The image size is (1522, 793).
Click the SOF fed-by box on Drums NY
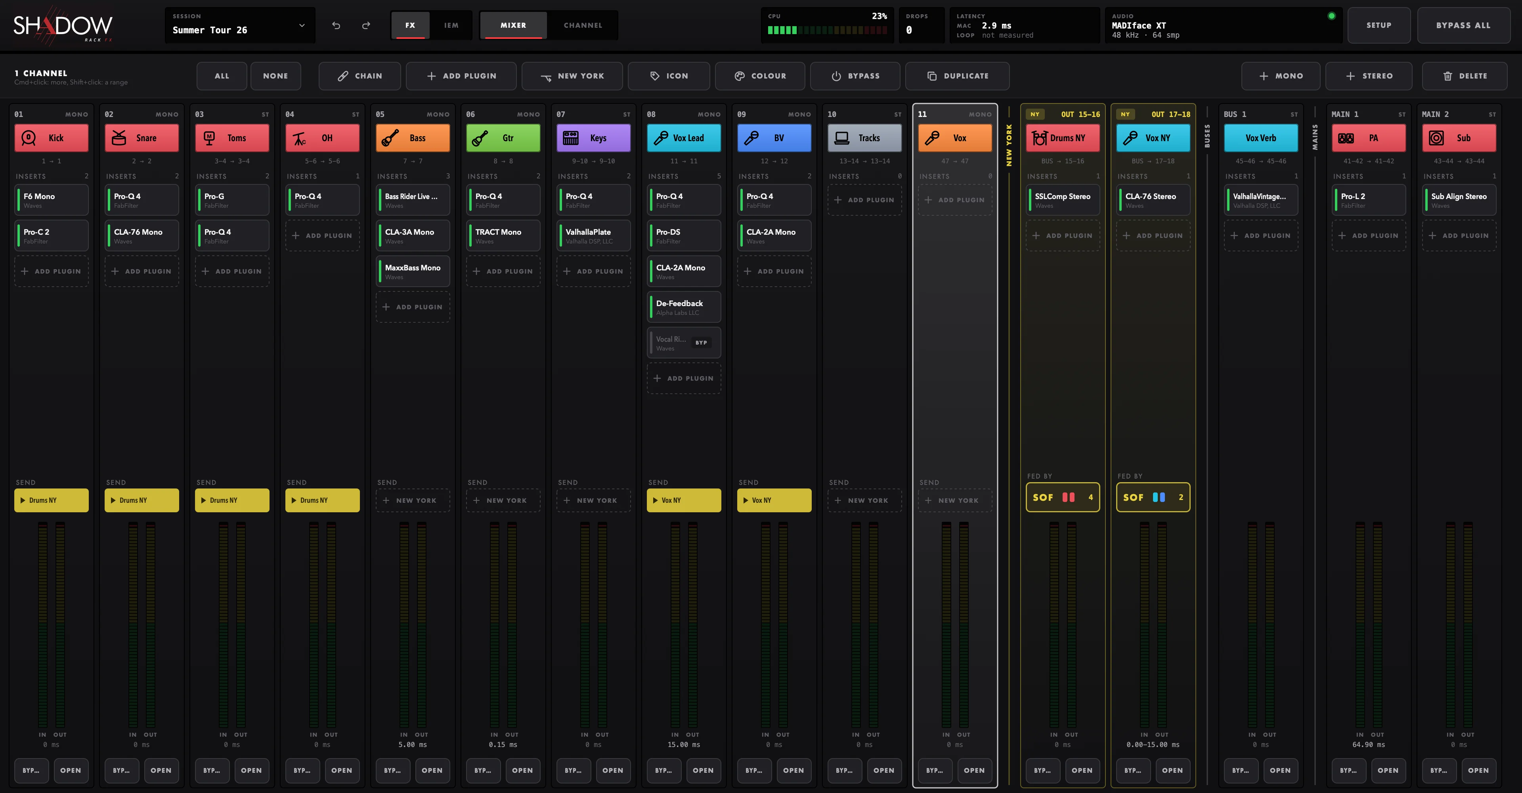[x=1063, y=497]
